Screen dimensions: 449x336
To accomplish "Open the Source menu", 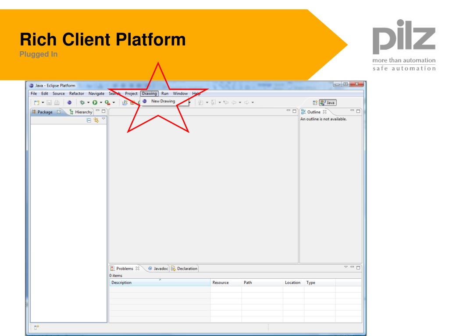I will pos(59,94).
